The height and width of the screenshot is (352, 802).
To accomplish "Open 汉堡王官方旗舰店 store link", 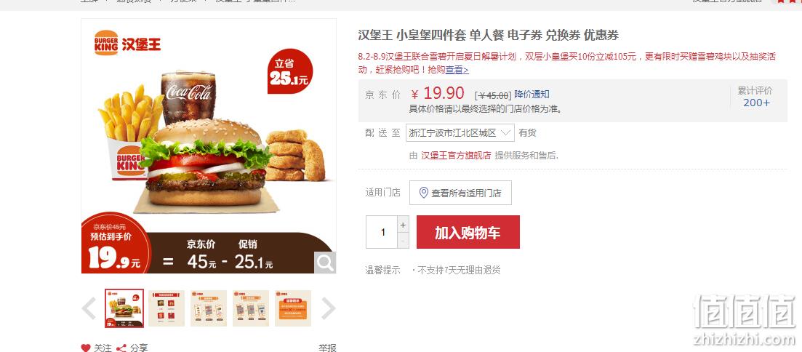I will click(456, 155).
